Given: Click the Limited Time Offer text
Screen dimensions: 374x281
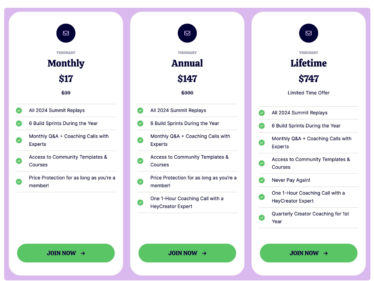Looking at the screenshot, I should (309, 93).
